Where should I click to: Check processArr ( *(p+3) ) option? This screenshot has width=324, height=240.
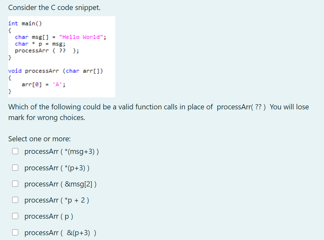click(15, 167)
